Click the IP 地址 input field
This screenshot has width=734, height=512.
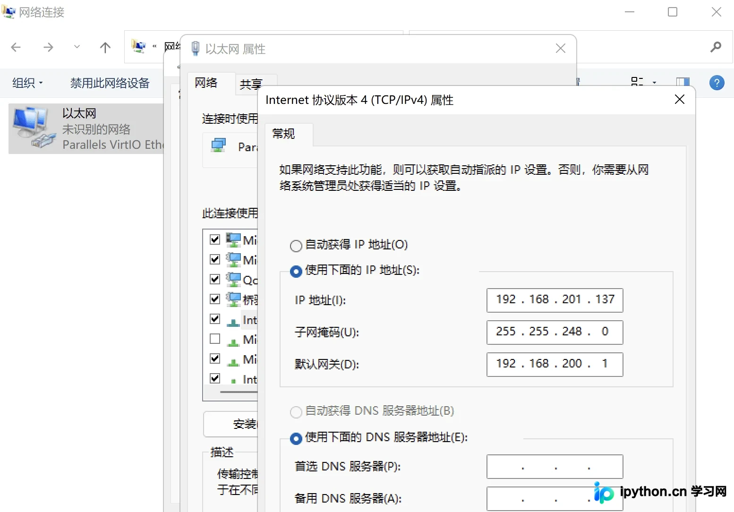click(x=555, y=300)
